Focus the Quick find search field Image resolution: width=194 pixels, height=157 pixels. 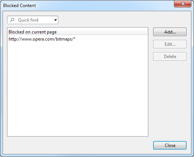(33, 20)
